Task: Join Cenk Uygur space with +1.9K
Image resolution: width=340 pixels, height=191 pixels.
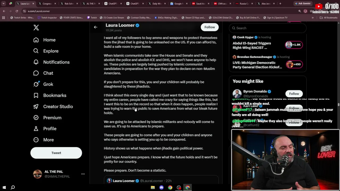Action: click(294, 45)
